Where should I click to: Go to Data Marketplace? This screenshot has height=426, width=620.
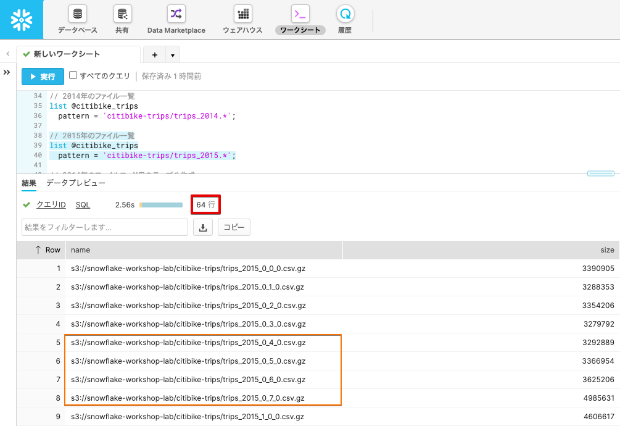[x=176, y=14]
